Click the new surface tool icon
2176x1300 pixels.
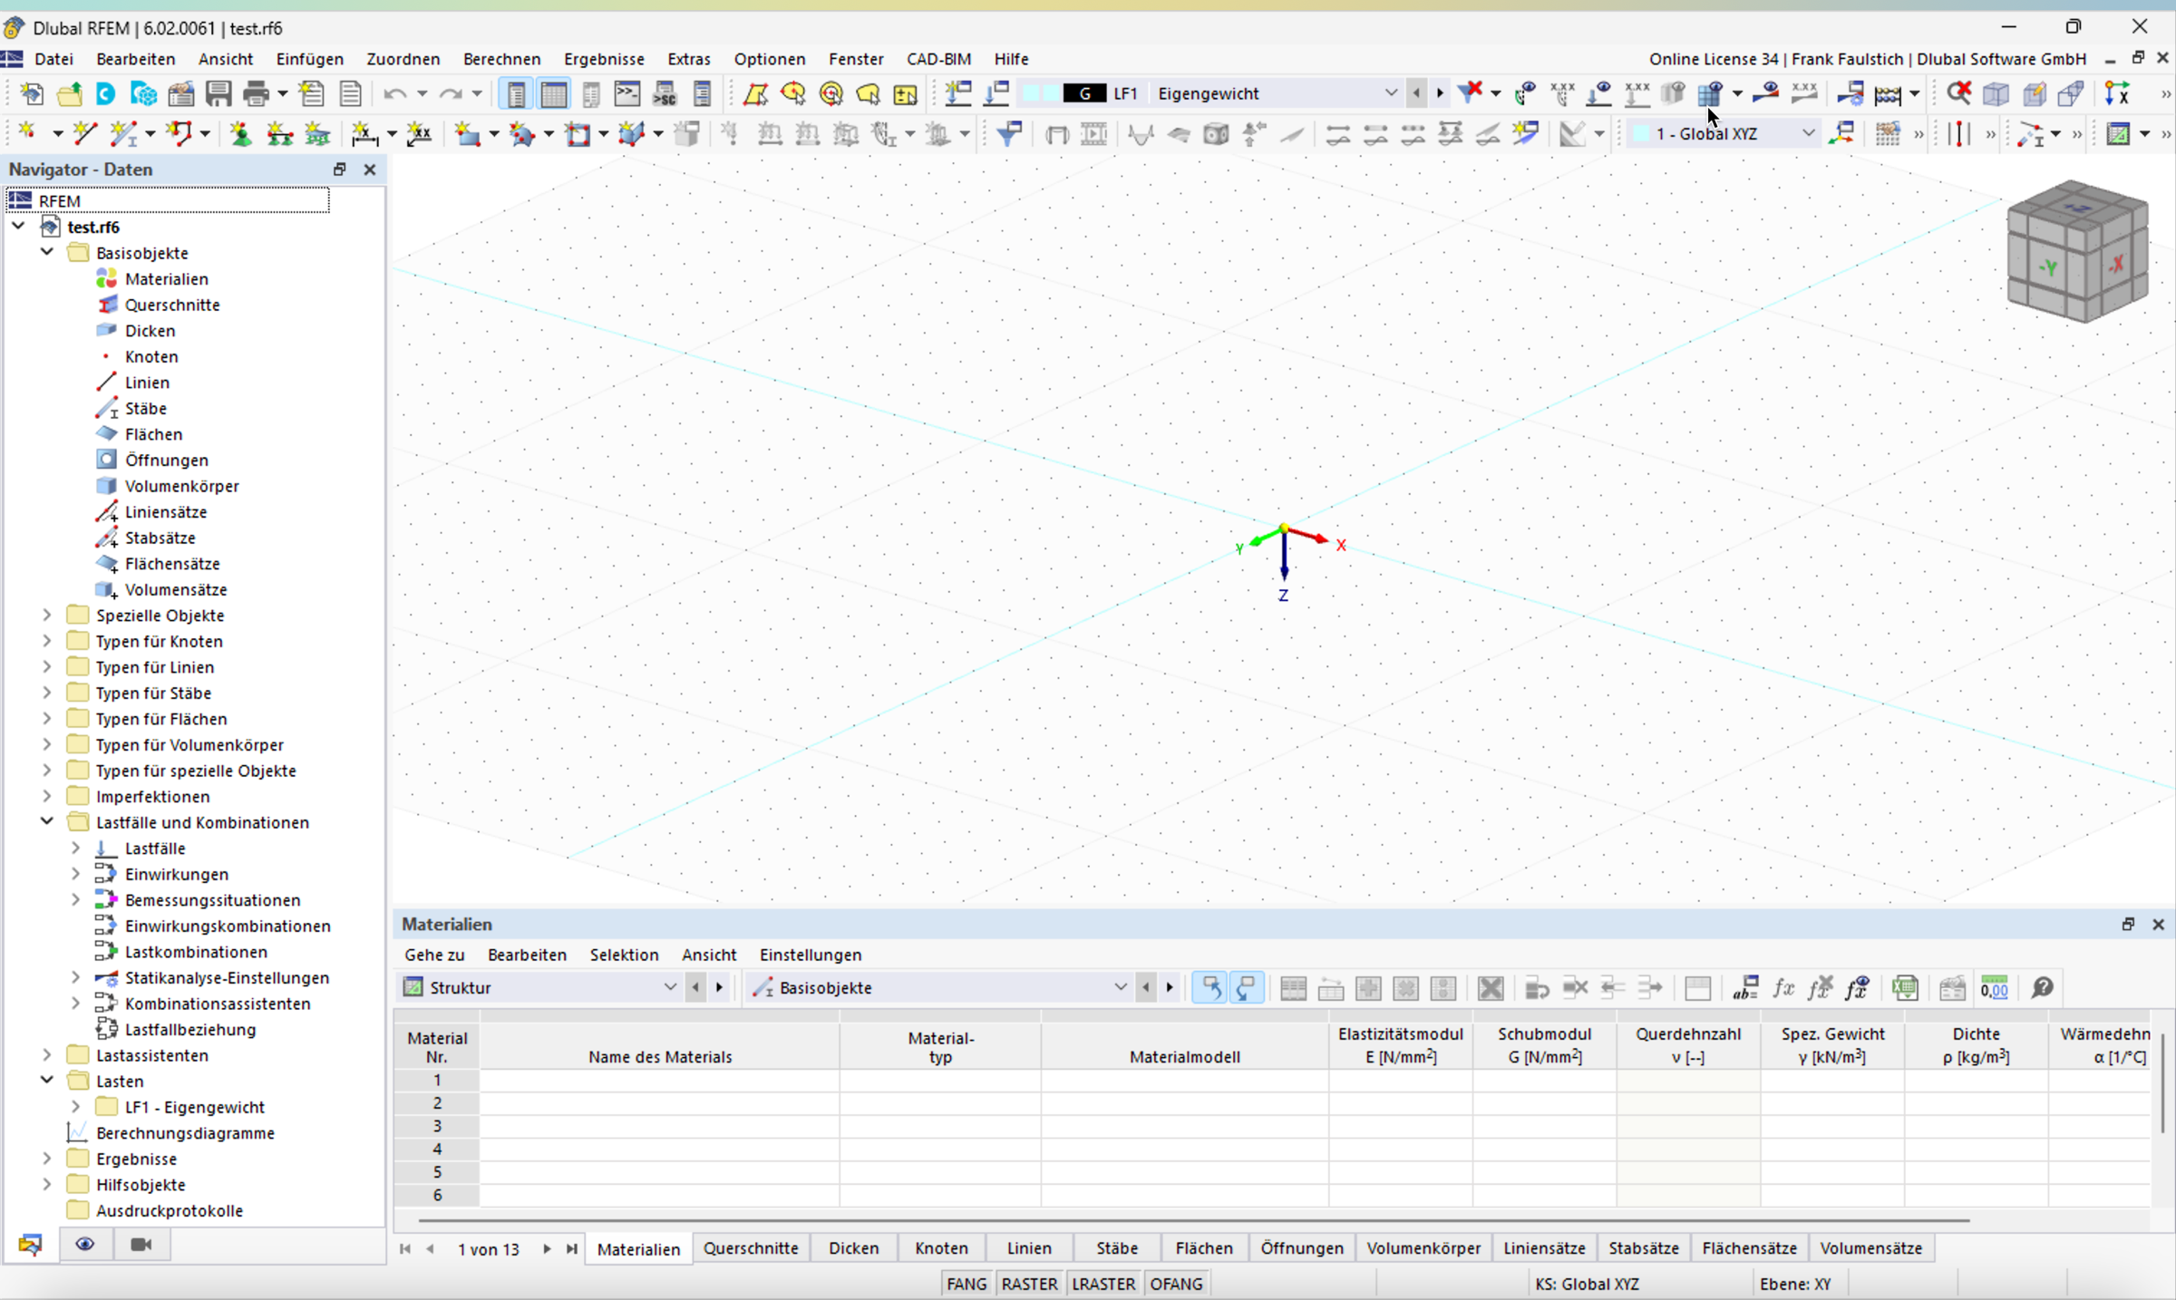point(468,134)
